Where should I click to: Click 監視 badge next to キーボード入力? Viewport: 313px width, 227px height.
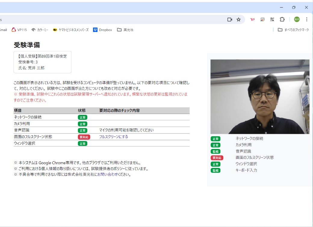[215, 170]
